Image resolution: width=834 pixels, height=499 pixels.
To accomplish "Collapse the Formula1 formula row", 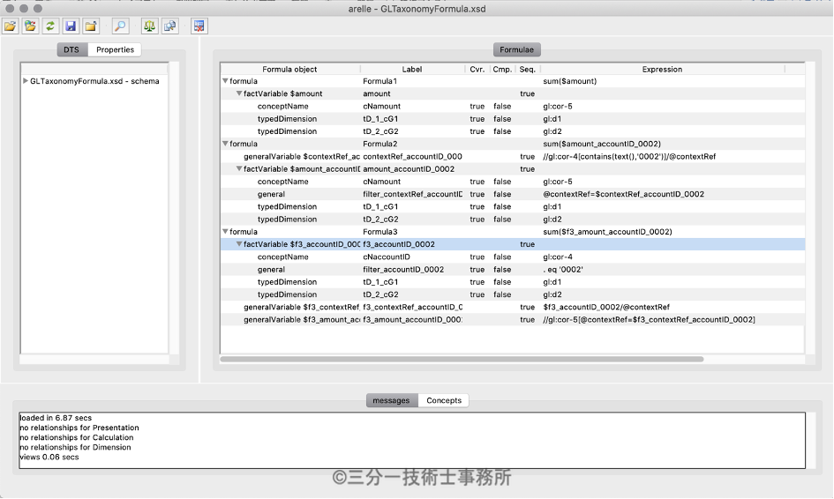I will (x=225, y=81).
